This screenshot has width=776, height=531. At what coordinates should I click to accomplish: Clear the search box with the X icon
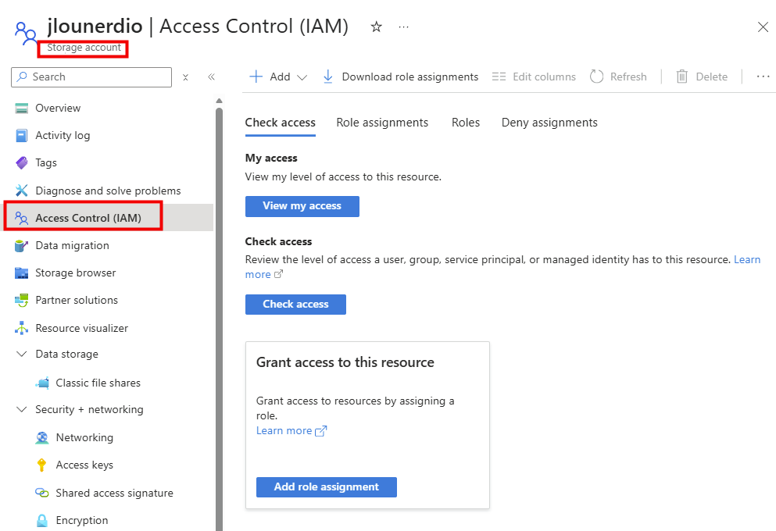coord(185,77)
